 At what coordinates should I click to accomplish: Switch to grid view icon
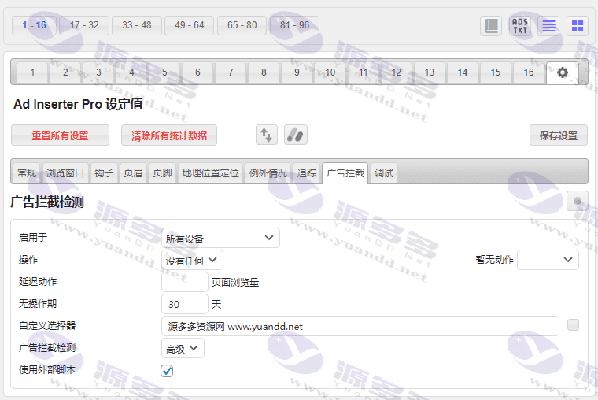tap(578, 26)
